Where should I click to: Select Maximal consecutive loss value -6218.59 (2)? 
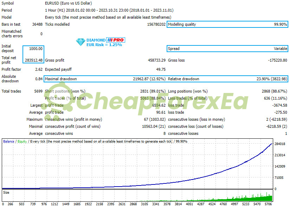tap(276, 127)
